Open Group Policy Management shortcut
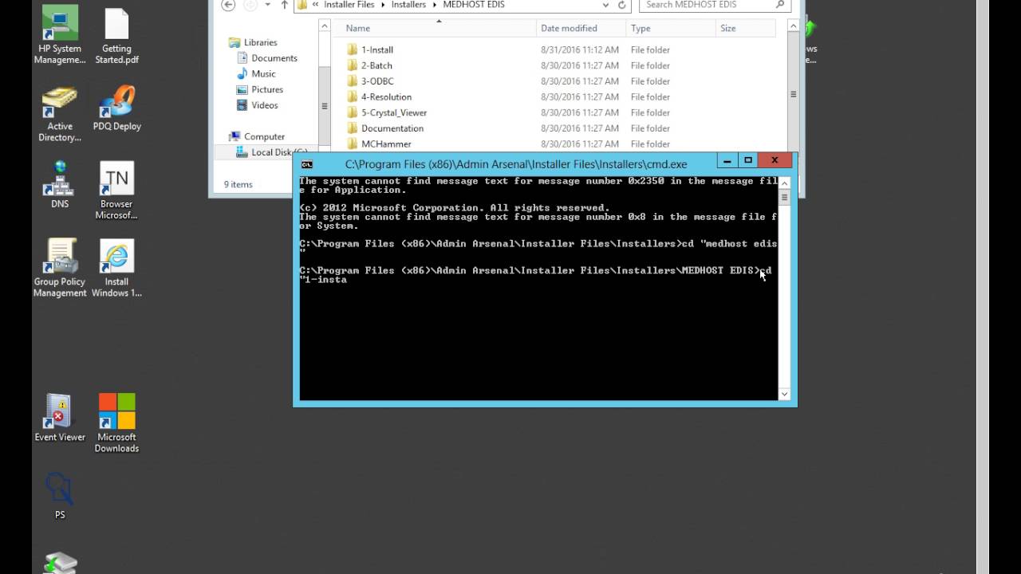 point(60,268)
